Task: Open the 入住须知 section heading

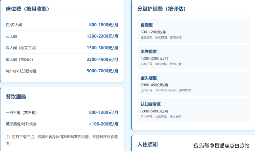Action: tap(147, 144)
